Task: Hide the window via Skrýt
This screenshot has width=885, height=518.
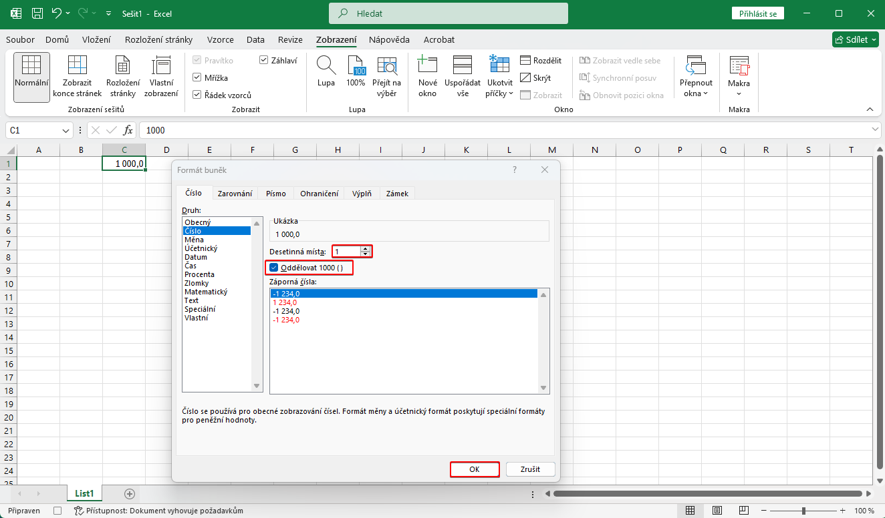Action: pyautogui.click(x=538, y=77)
